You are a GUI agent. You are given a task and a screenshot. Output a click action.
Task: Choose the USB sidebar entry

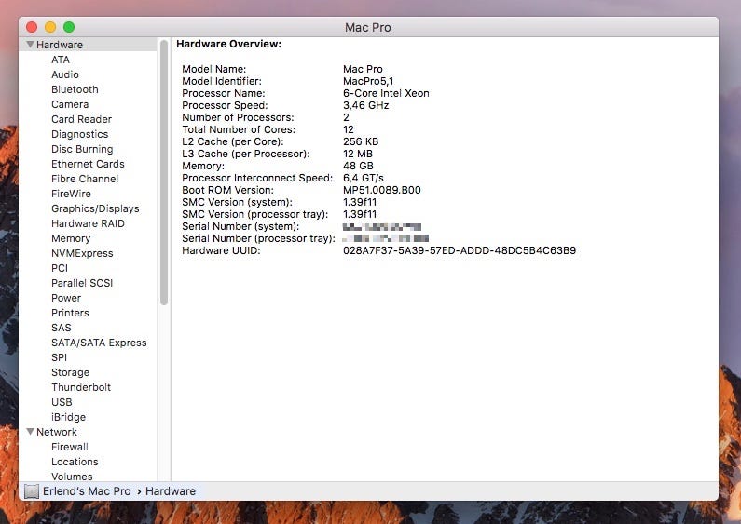[x=62, y=402]
